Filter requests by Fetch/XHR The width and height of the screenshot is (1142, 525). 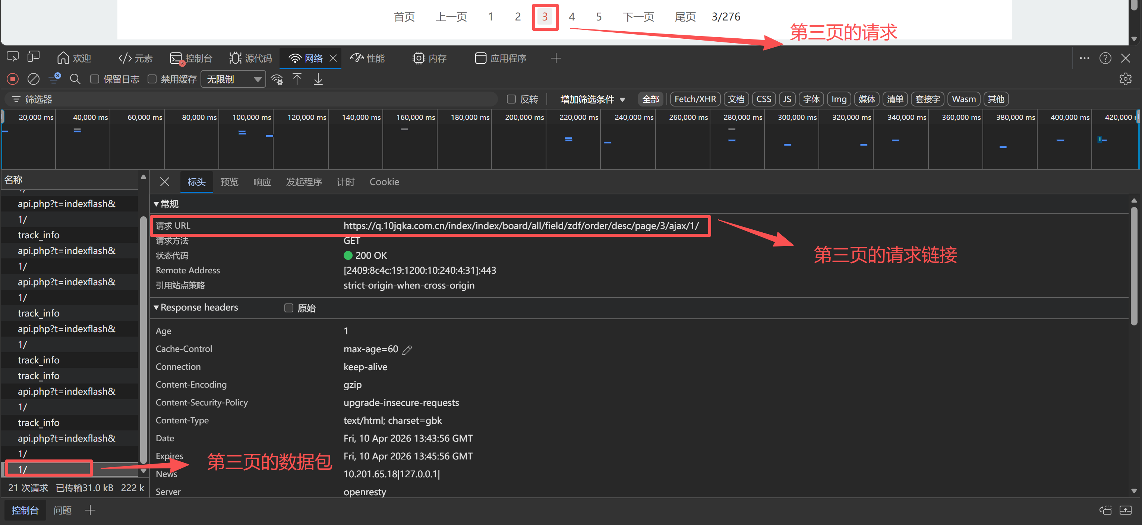click(x=695, y=99)
